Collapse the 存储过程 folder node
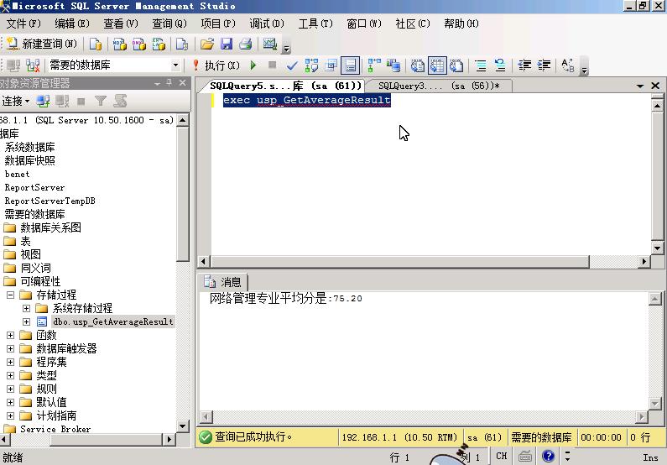 11,295
